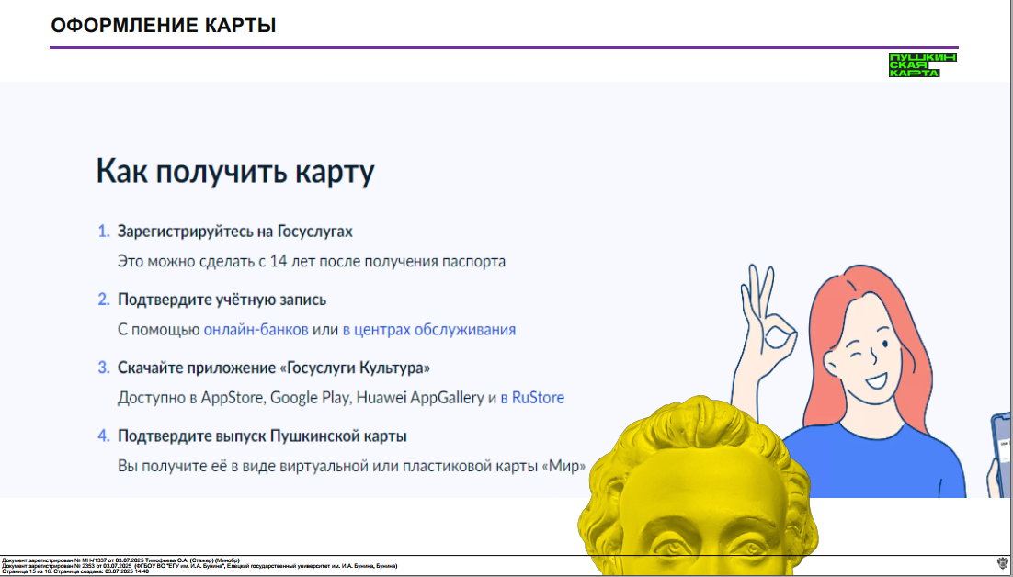Click the heading Как получить карту
The width and height of the screenshot is (1013, 577).
click(x=235, y=172)
